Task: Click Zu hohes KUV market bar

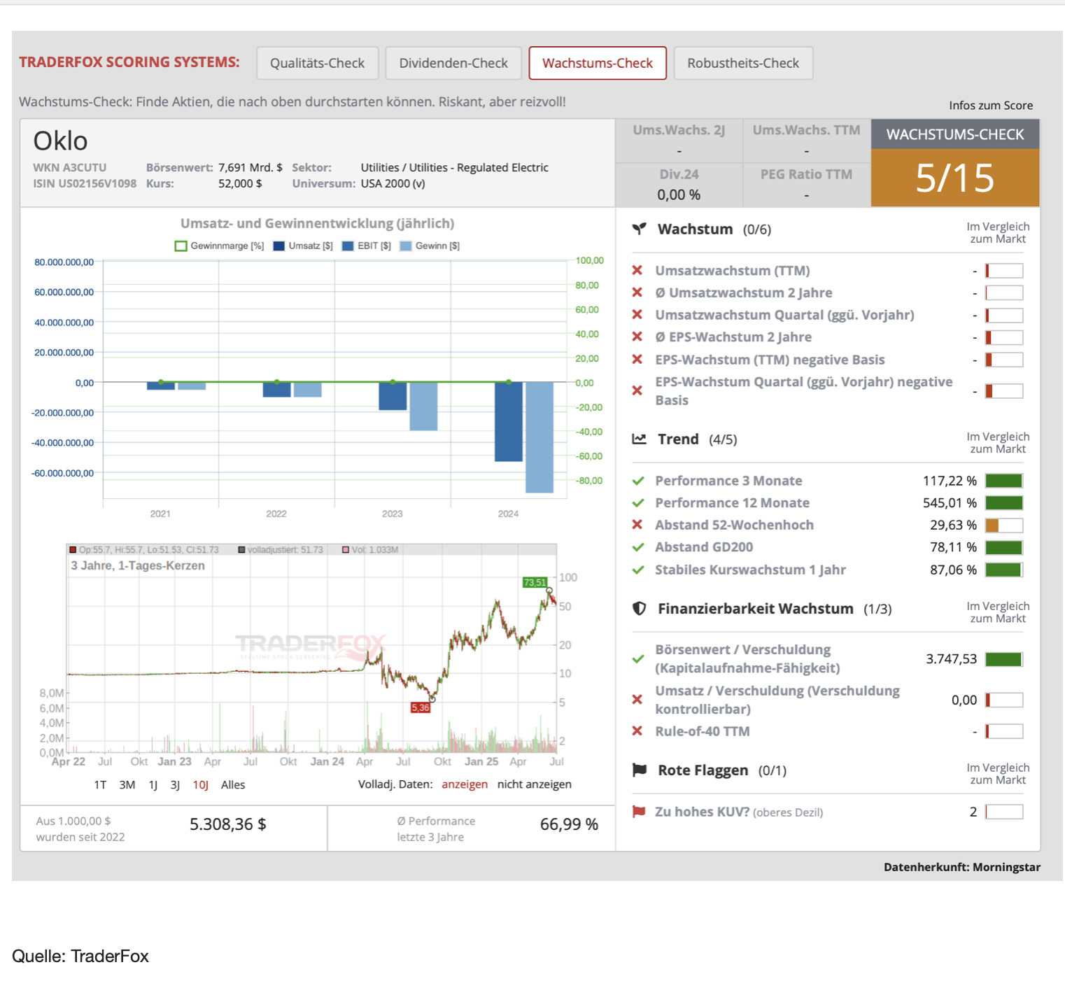Action: (x=1004, y=812)
